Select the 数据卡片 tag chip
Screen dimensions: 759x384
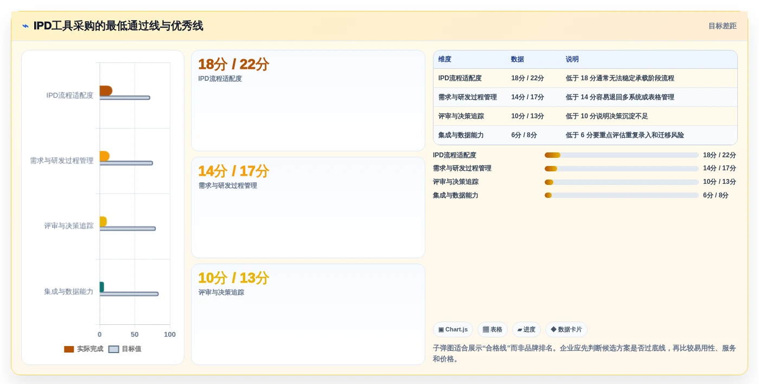[x=566, y=329]
